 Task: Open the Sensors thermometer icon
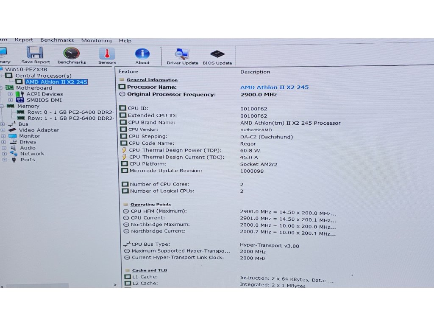pos(107,53)
